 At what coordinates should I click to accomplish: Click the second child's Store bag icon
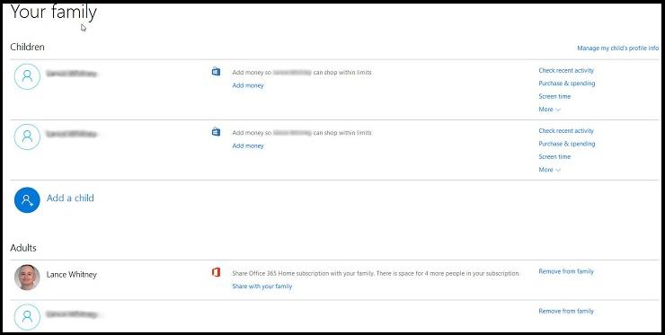click(x=216, y=132)
